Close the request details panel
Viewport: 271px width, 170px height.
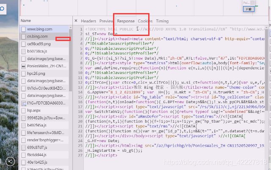[76, 21]
